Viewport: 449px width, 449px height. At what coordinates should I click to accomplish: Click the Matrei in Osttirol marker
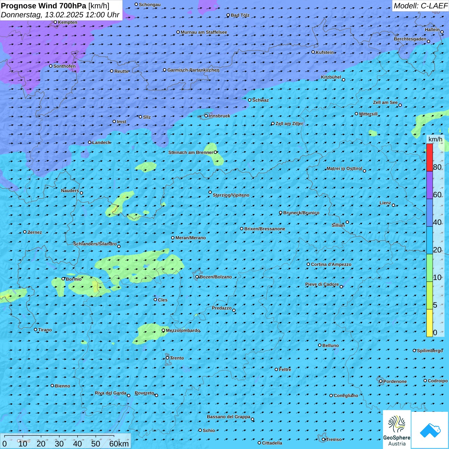pyautogui.click(x=364, y=171)
